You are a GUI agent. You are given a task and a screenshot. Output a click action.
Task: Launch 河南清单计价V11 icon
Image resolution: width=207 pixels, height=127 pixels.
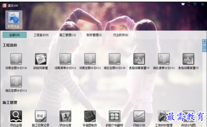[65, 59]
